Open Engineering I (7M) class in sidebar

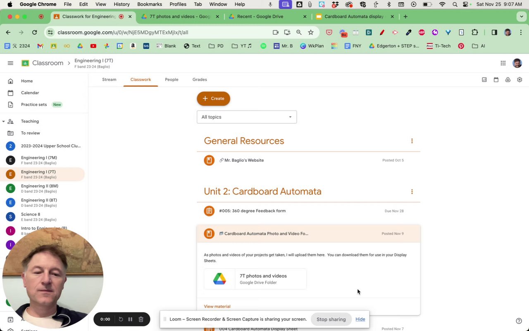click(x=43, y=160)
